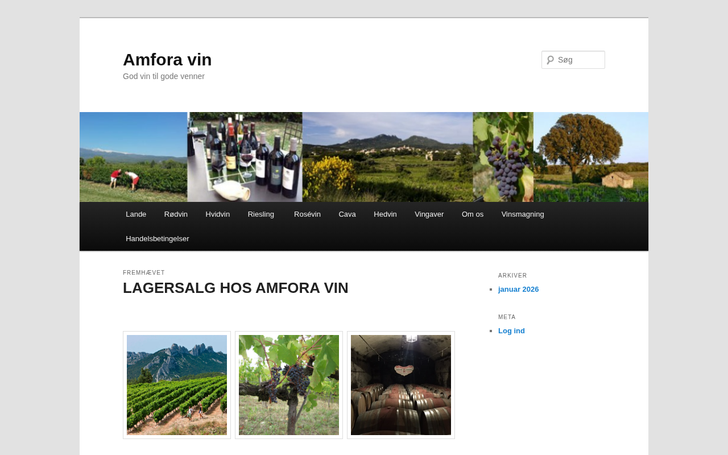The image size is (728, 455).
Task: Open the Lagersalg hos Amfora vin post
Action: point(235,288)
